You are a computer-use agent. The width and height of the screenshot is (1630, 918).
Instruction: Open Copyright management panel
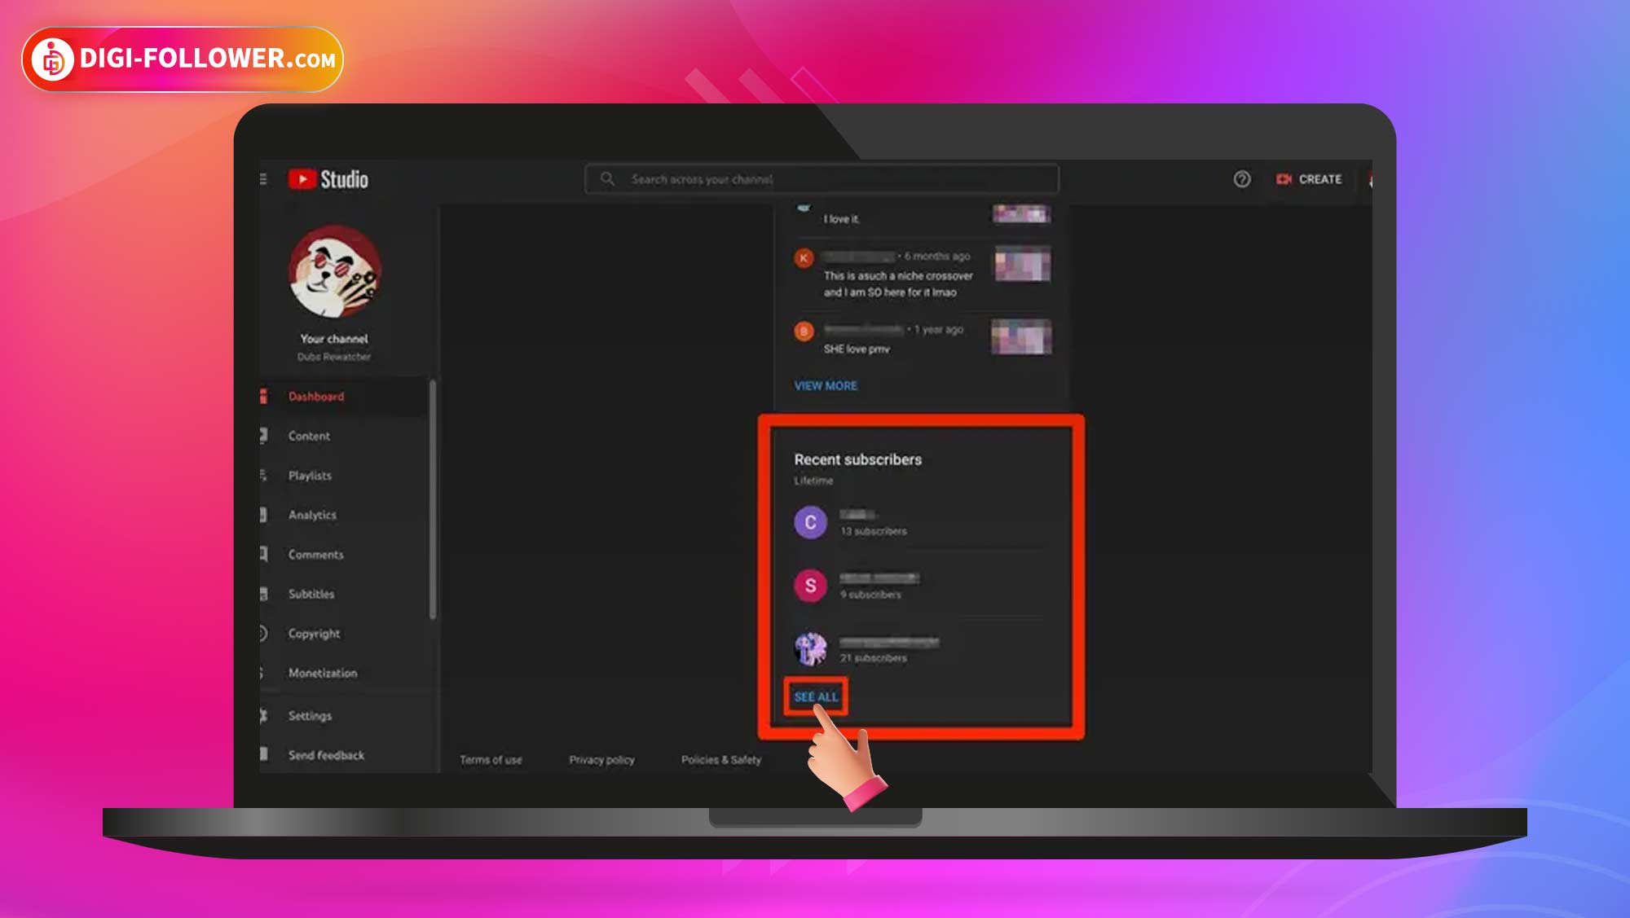click(x=312, y=633)
